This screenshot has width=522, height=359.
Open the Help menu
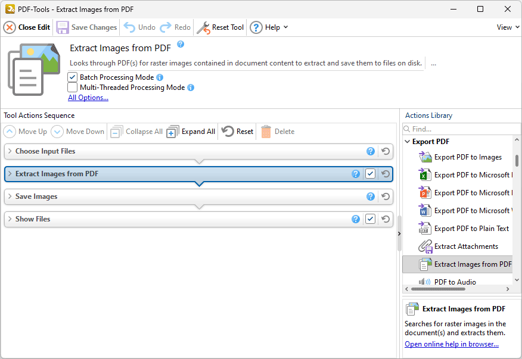269,27
